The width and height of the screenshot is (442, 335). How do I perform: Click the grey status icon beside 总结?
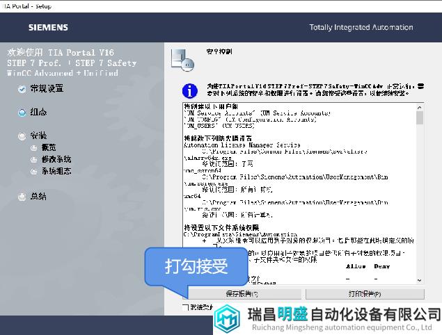click(22, 197)
